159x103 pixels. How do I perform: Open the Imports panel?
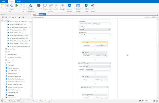tap(50, 101)
